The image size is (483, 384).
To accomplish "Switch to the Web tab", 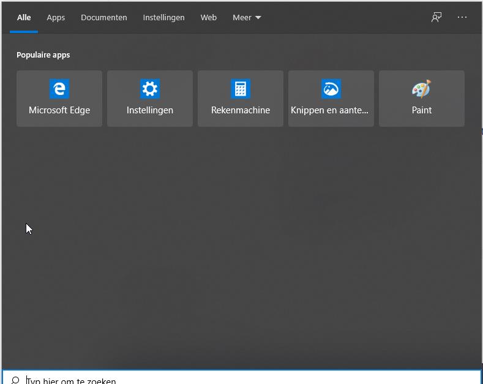I will click(209, 18).
